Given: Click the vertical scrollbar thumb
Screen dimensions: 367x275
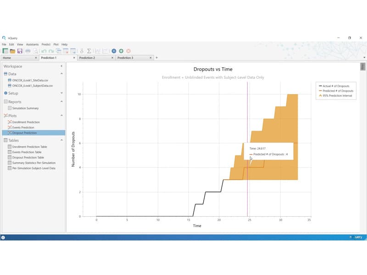Looking at the screenshot, I should (362, 66).
